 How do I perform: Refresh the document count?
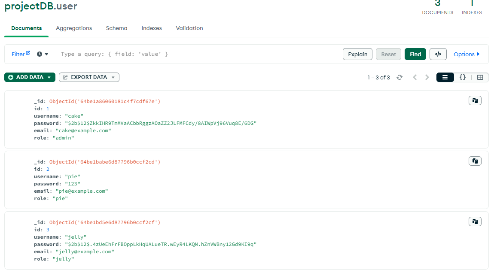(399, 77)
